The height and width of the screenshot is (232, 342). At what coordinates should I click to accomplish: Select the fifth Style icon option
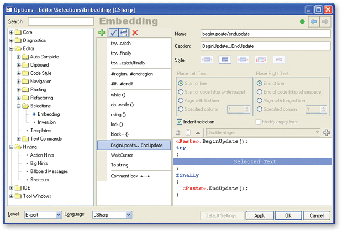279,60
